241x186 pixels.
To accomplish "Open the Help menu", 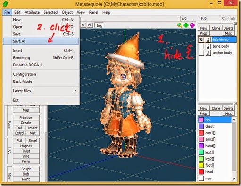I will [106, 12].
